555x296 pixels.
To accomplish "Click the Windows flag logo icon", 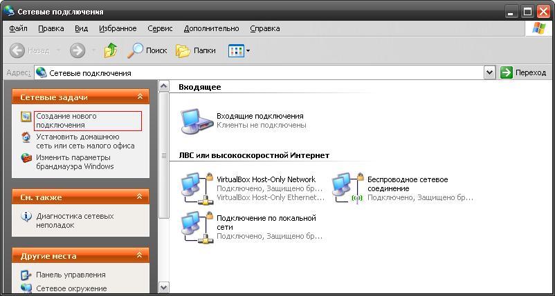I will (x=539, y=28).
